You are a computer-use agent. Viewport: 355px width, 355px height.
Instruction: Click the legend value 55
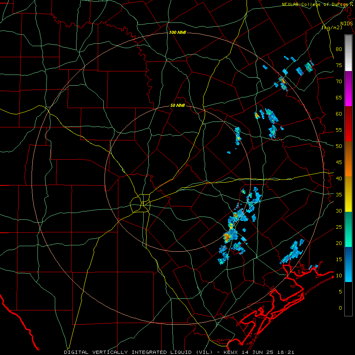(x=339, y=130)
